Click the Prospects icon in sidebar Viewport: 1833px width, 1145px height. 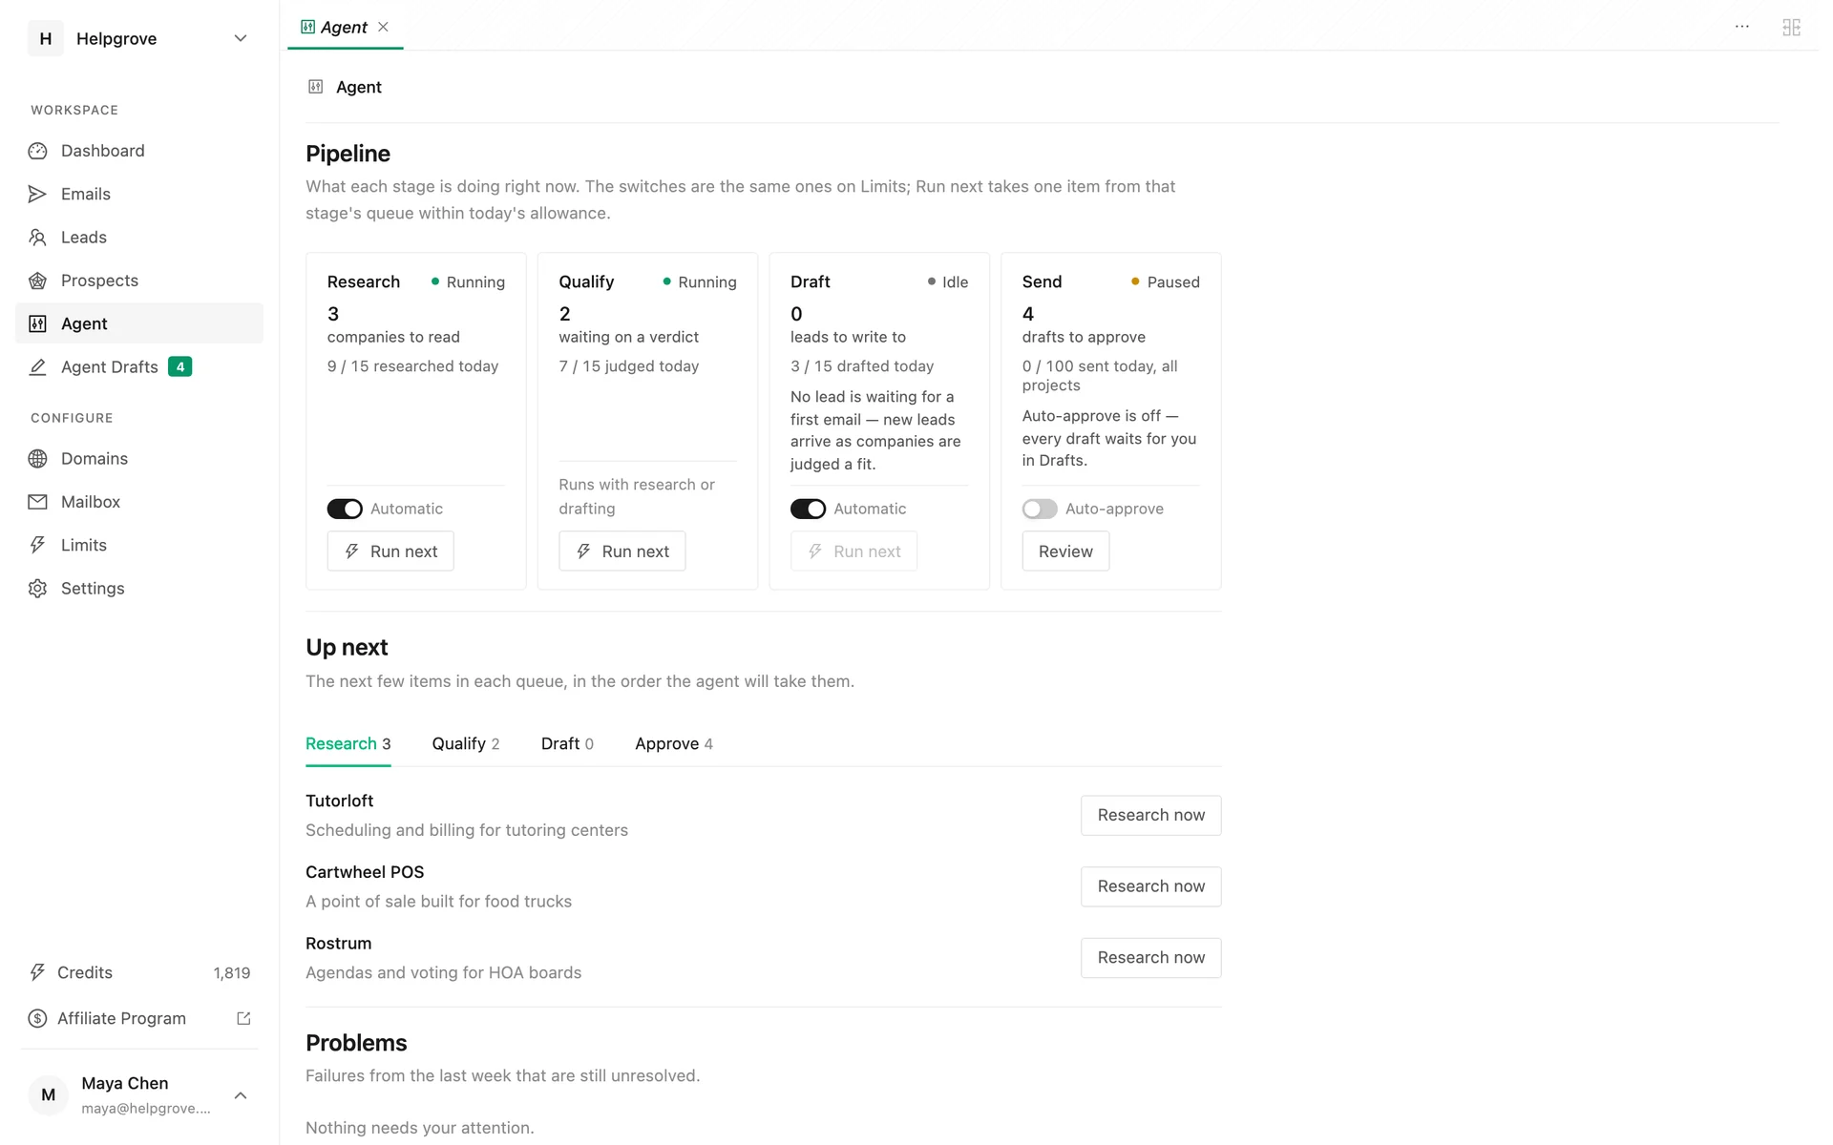pos(37,281)
